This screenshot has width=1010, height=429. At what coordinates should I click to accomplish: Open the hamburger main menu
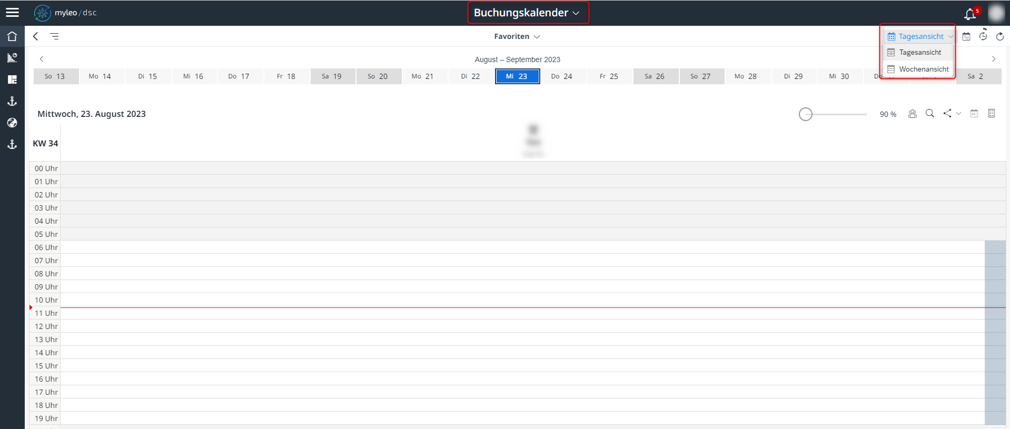point(12,13)
